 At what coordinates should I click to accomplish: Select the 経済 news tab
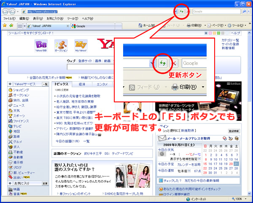pos(82,84)
